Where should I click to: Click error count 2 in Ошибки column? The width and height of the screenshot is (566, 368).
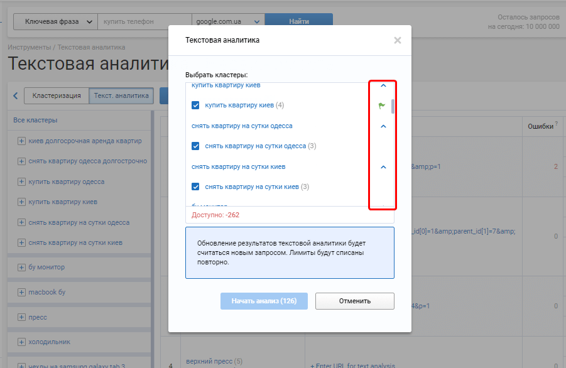[x=556, y=166]
